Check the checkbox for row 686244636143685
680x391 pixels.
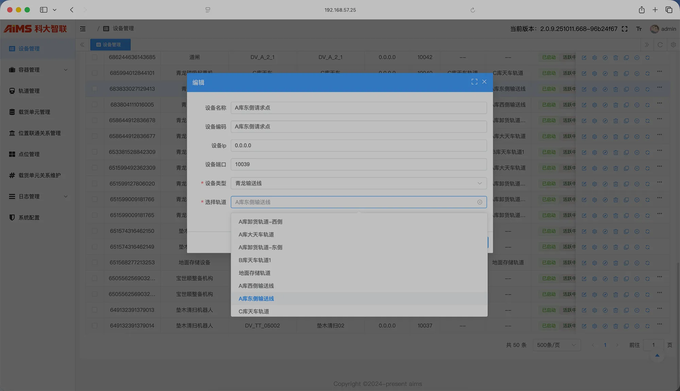[95, 57]
